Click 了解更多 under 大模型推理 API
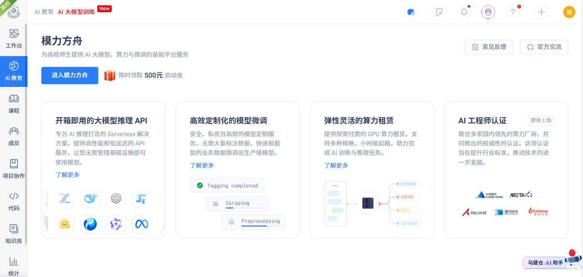This screenshot has width=583, height=277. click(68, 174)
